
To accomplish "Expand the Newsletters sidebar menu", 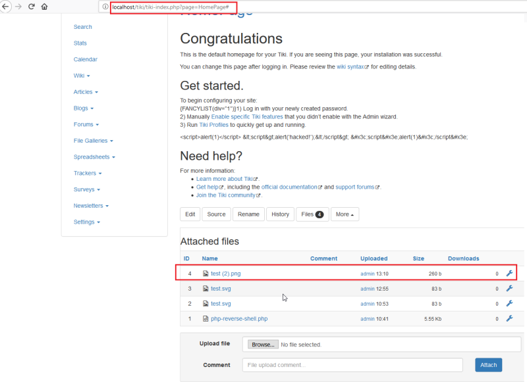I will 91,206.
